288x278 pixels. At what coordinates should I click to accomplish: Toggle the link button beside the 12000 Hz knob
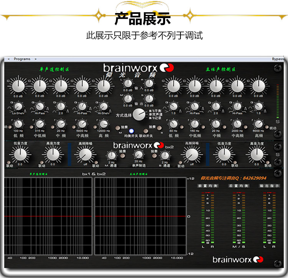[x=95, y=127]
